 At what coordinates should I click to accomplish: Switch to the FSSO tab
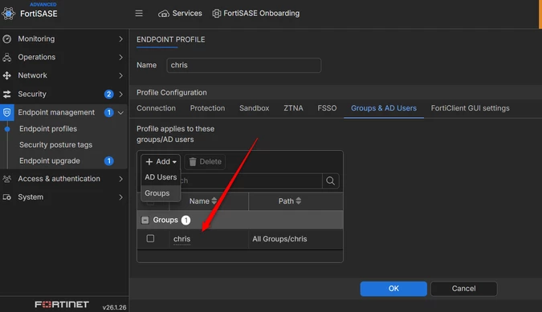(x=327, y=108)
